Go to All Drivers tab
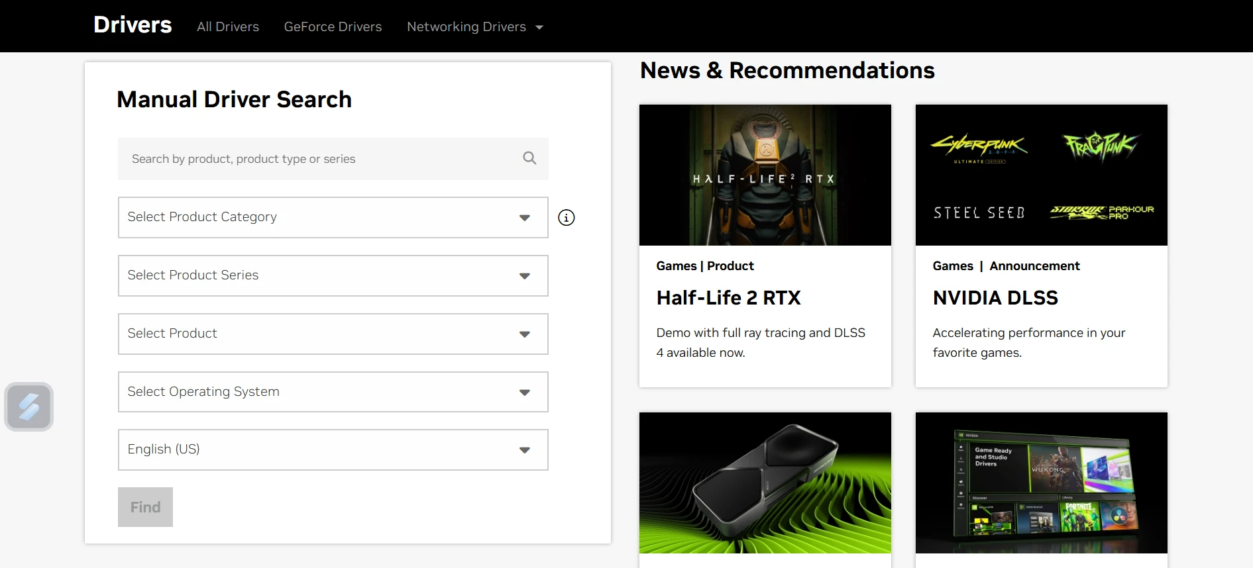Image resolution: width=1253 pixels, height=568 pixels. 228,26
